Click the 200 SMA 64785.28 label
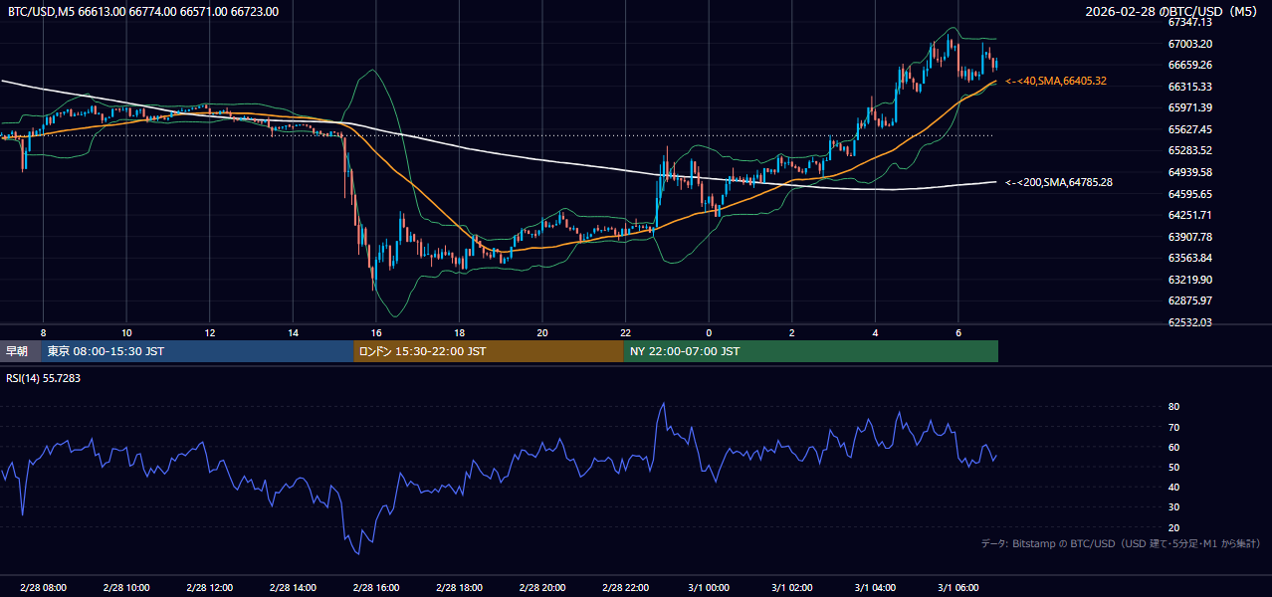 point(1059,182)
